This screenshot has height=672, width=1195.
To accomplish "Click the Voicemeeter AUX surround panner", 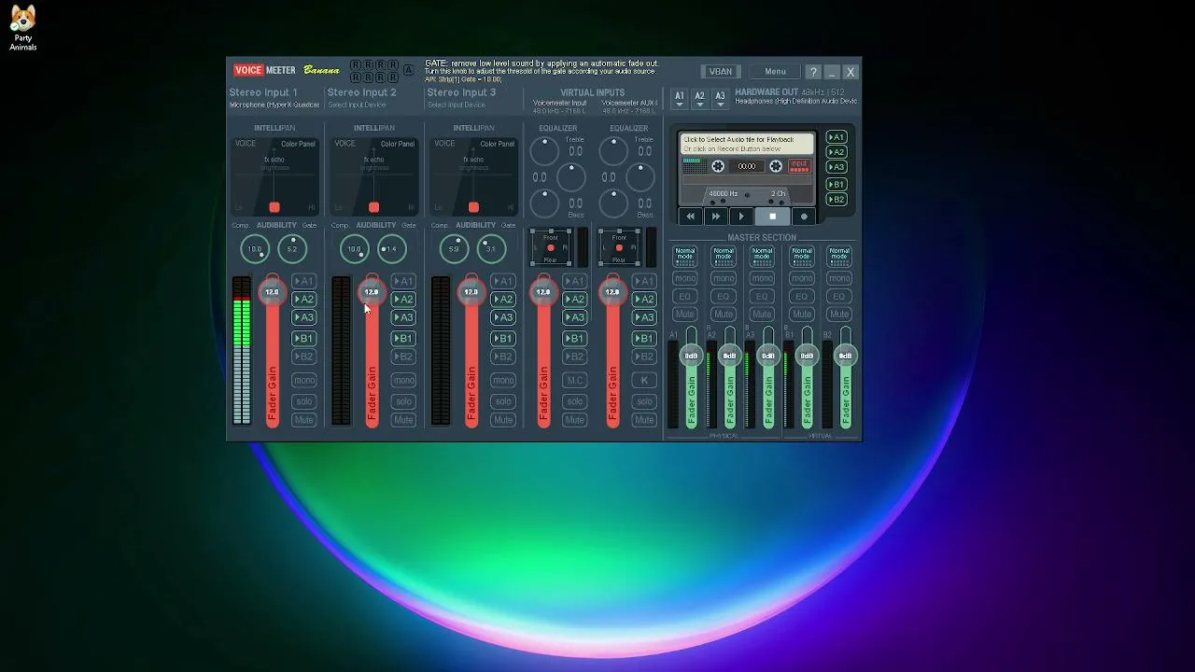I will [x=619, y=247].
